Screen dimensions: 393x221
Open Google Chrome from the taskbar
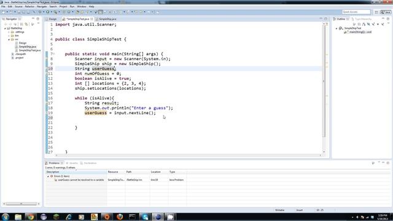[31, 217]
